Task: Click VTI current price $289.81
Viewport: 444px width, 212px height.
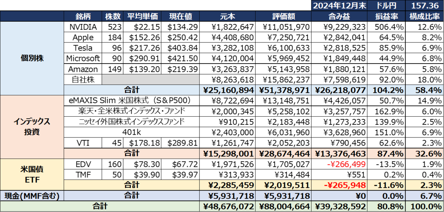Action: click(180, 143)
